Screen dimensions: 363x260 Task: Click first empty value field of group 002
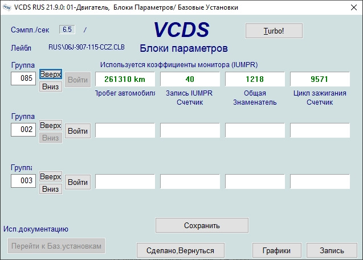125,131
